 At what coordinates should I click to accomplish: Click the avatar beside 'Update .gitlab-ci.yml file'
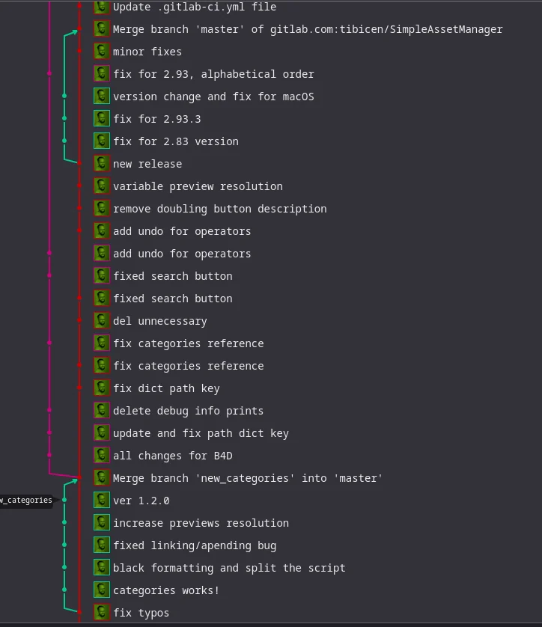tap(102, 7)
